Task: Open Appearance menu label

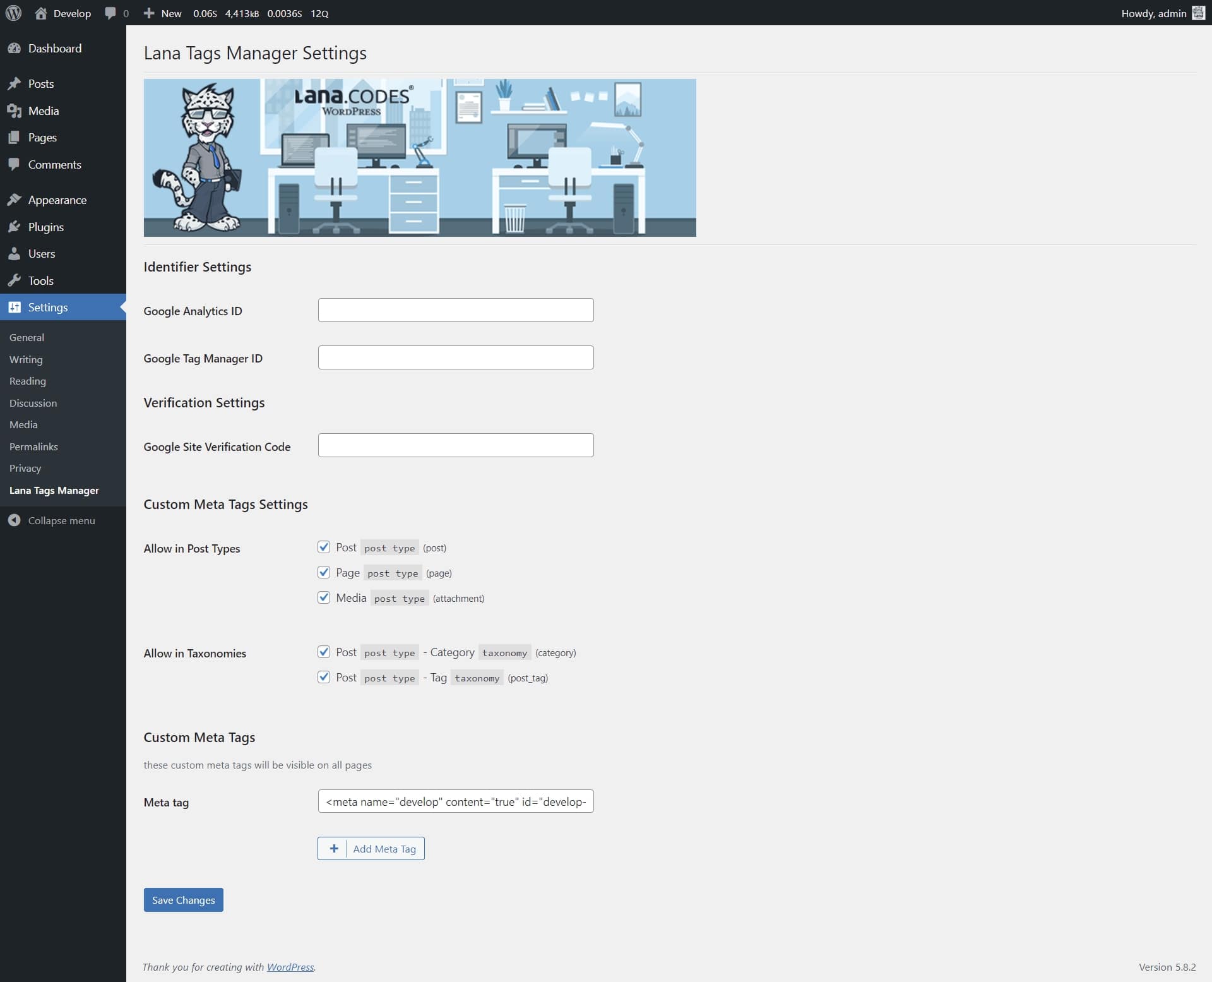Action: coord(57,200)
